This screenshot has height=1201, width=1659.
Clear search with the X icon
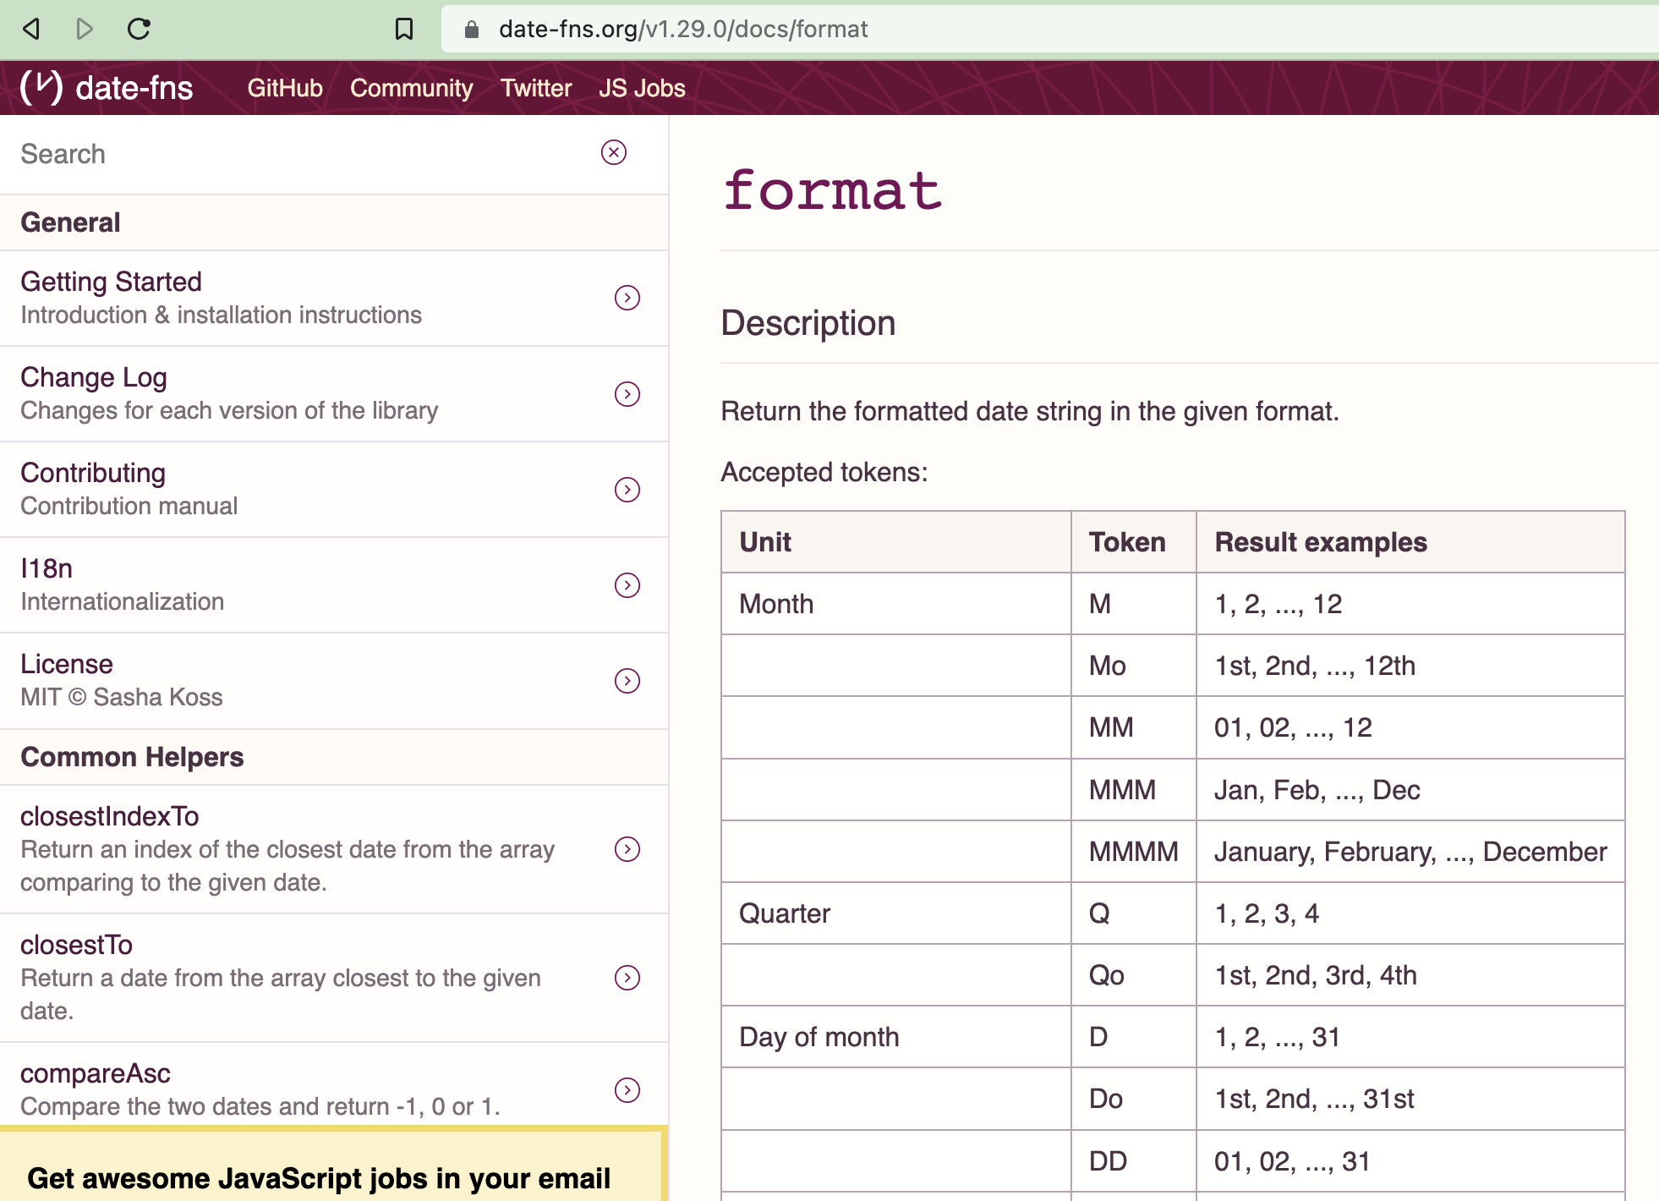point(613,152)
